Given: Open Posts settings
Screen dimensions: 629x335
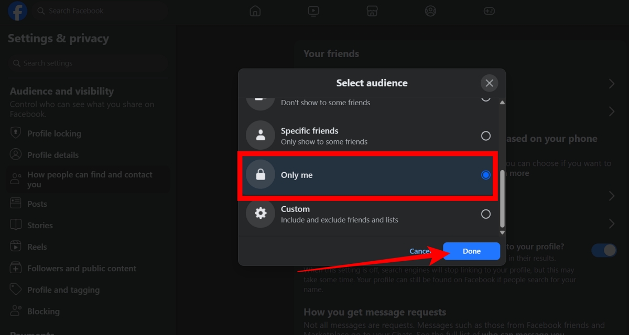Looking at the screenshot, I should coord(88,204).
